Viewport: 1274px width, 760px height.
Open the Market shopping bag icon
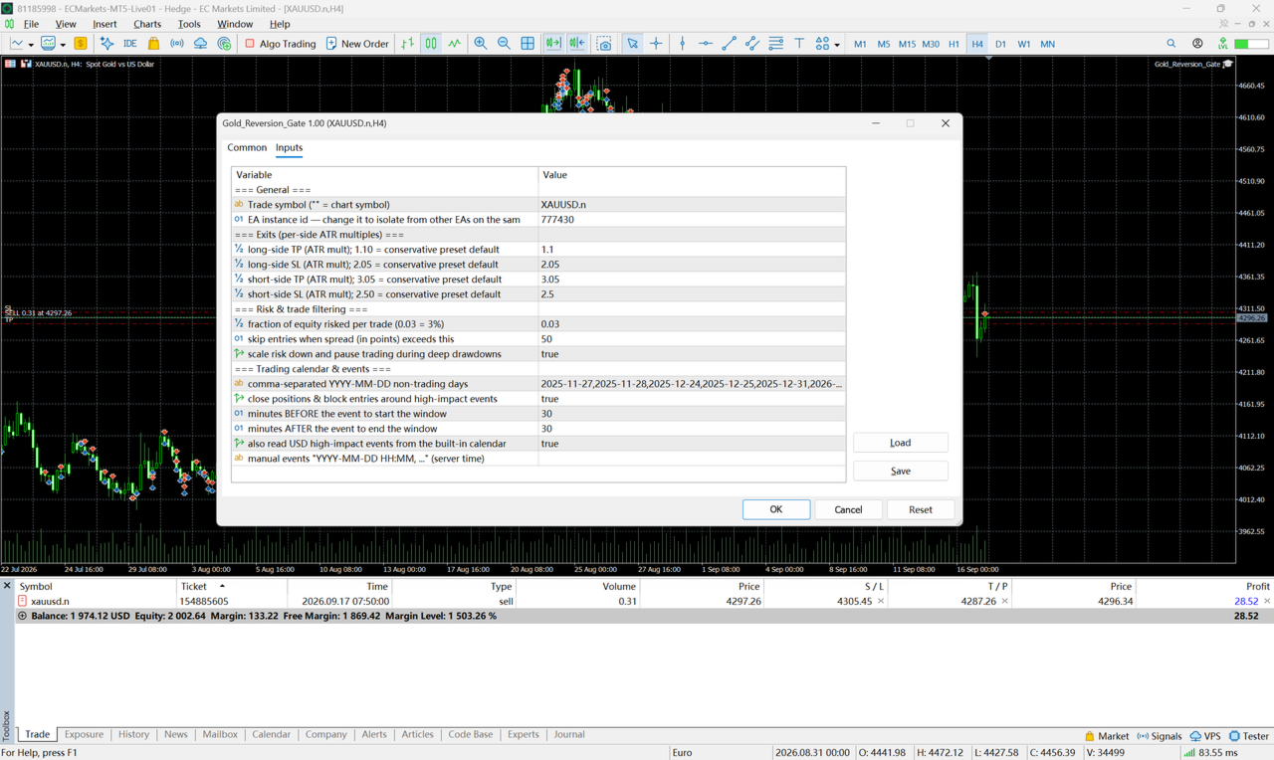point(153,44)
